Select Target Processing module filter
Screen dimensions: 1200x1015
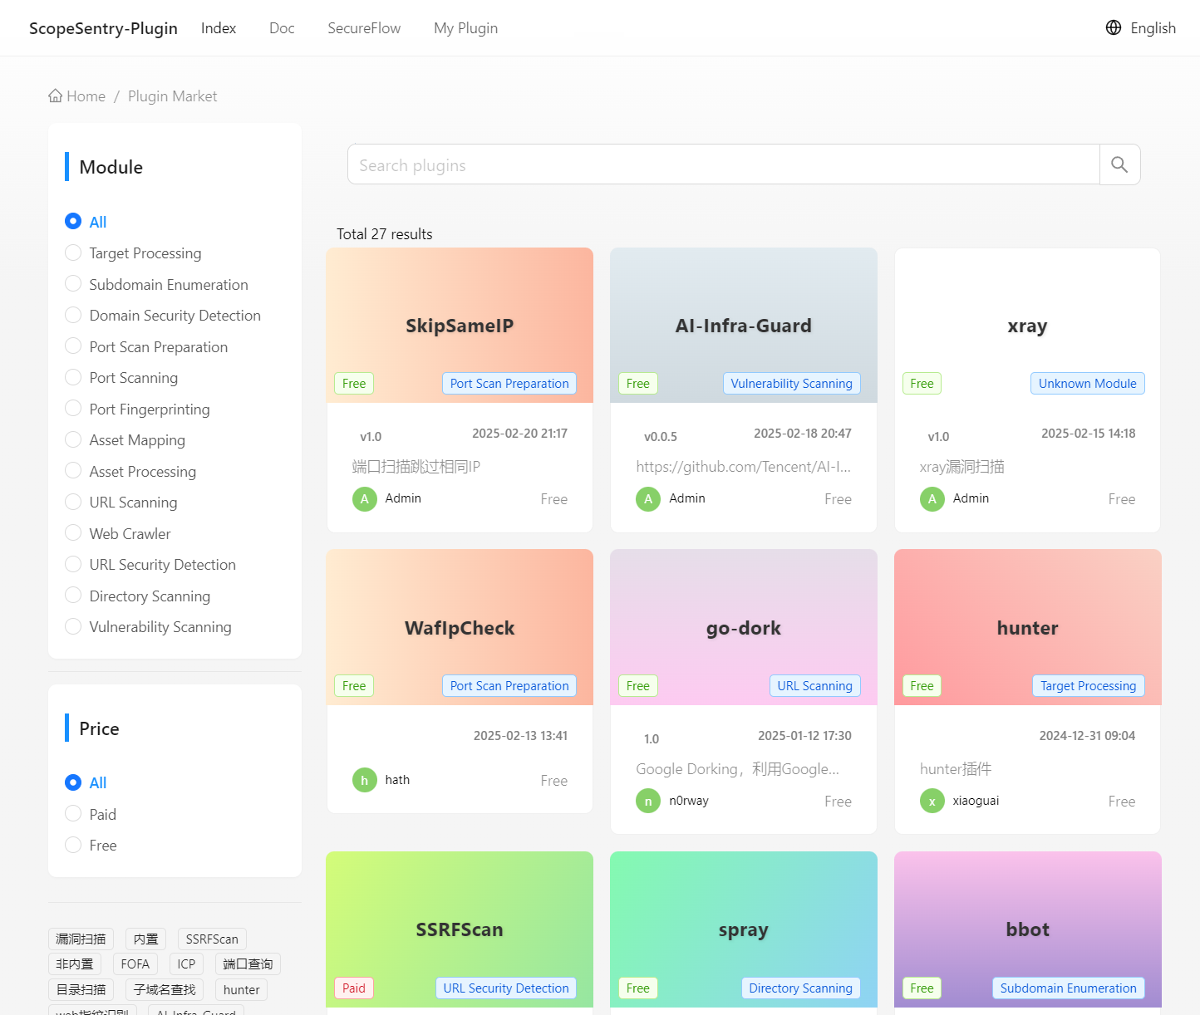(133, 253)
